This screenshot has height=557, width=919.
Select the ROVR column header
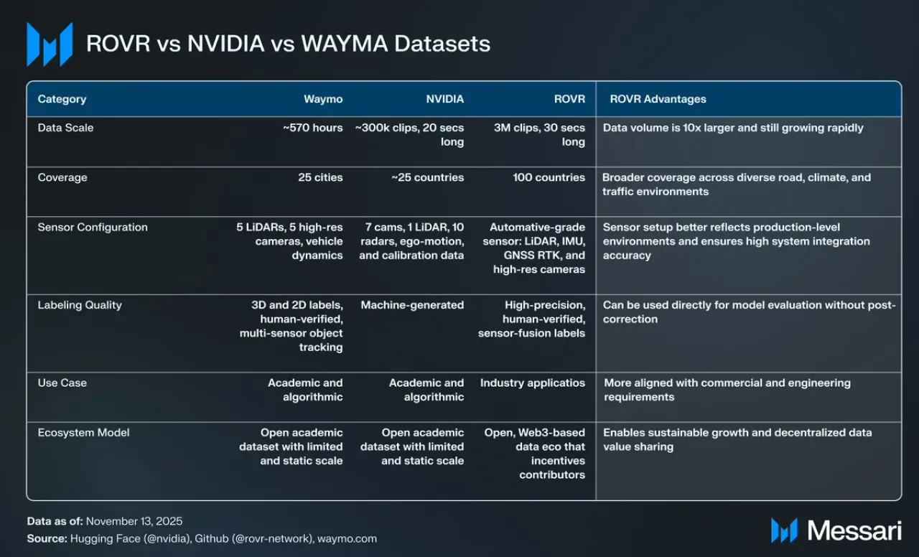[x=569, y=99]
